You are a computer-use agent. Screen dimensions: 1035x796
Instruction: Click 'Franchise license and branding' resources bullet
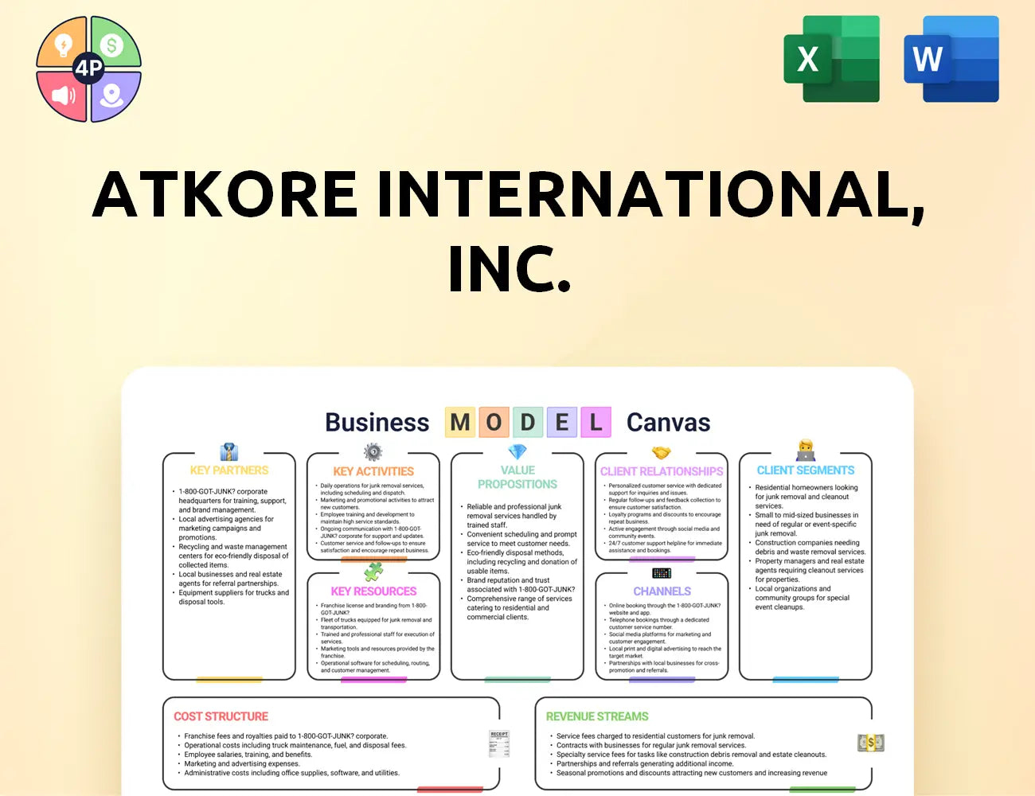372,609
